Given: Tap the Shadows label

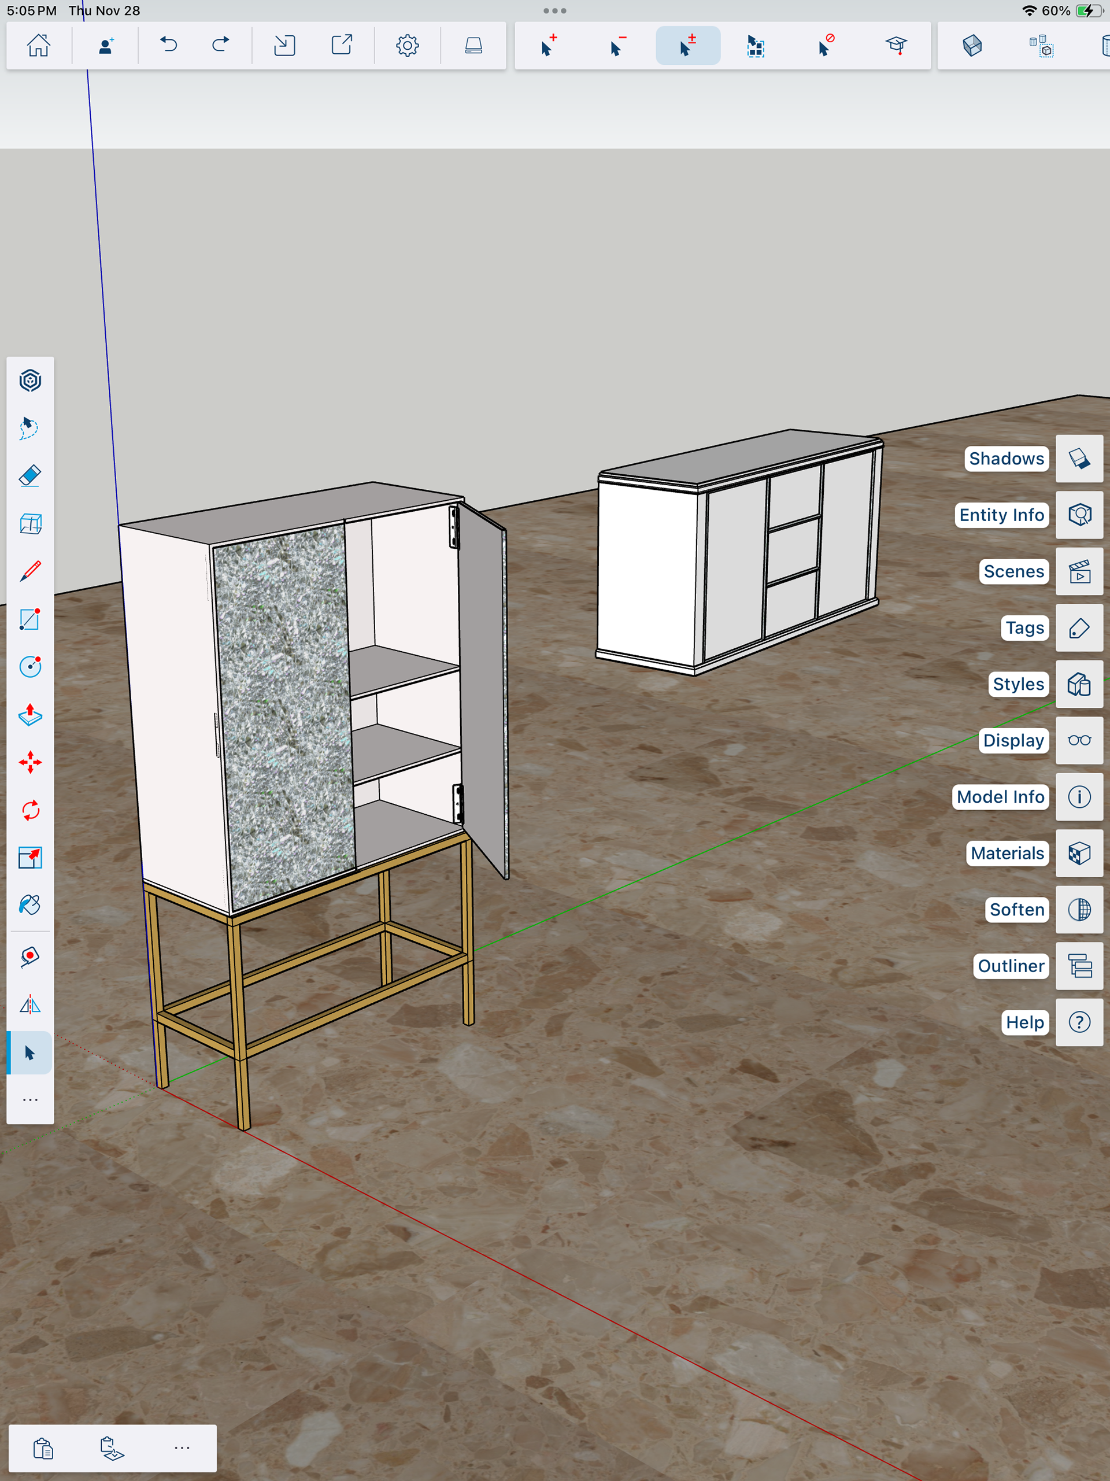Looking at the screenshot, I should click(x=1005, y=459).
